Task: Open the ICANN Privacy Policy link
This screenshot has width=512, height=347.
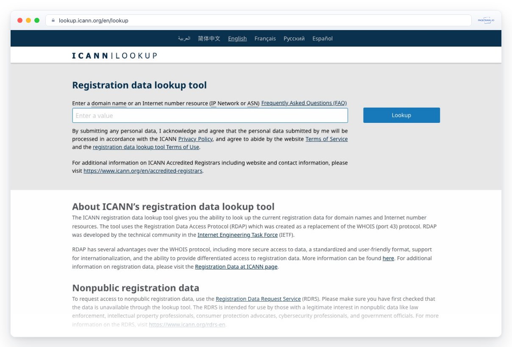Action: (195, 139)
